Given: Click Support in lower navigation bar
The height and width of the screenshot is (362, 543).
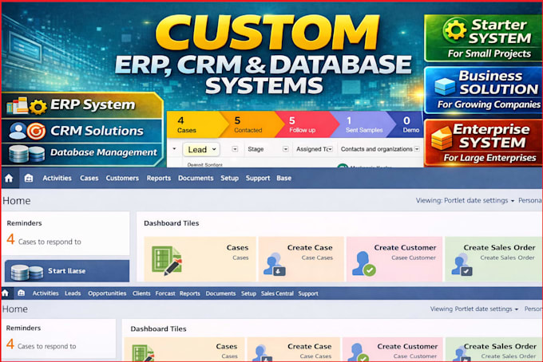Looking at the screenshot, I should click(x=308, y=293).
